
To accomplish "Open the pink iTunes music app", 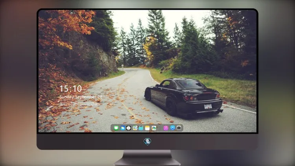I will [x=166, y=128].
